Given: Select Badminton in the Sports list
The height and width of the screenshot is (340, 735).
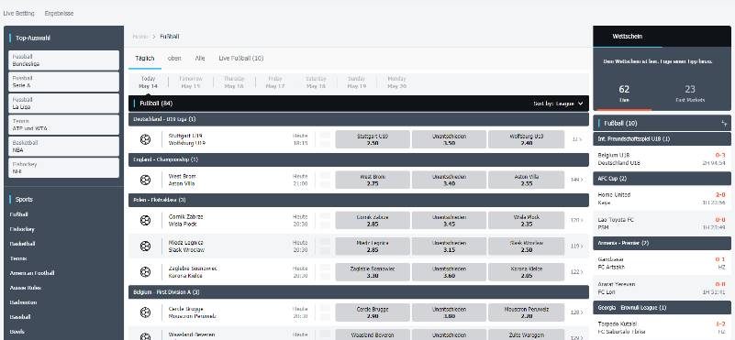Looking at the screenshot, I should (23, 303).
